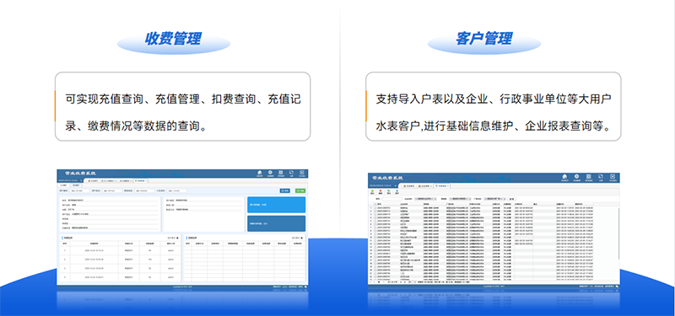Click the circular target icon in the billing screenshot header
675x316 pixels.
[x=270, y=173]
